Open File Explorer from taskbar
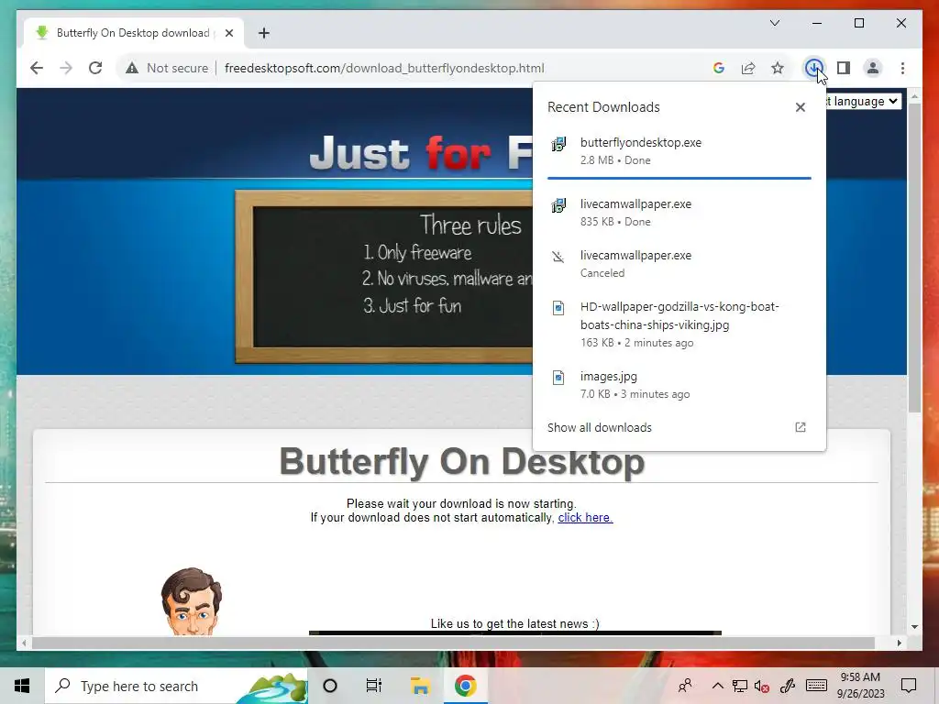 point(420,686)
